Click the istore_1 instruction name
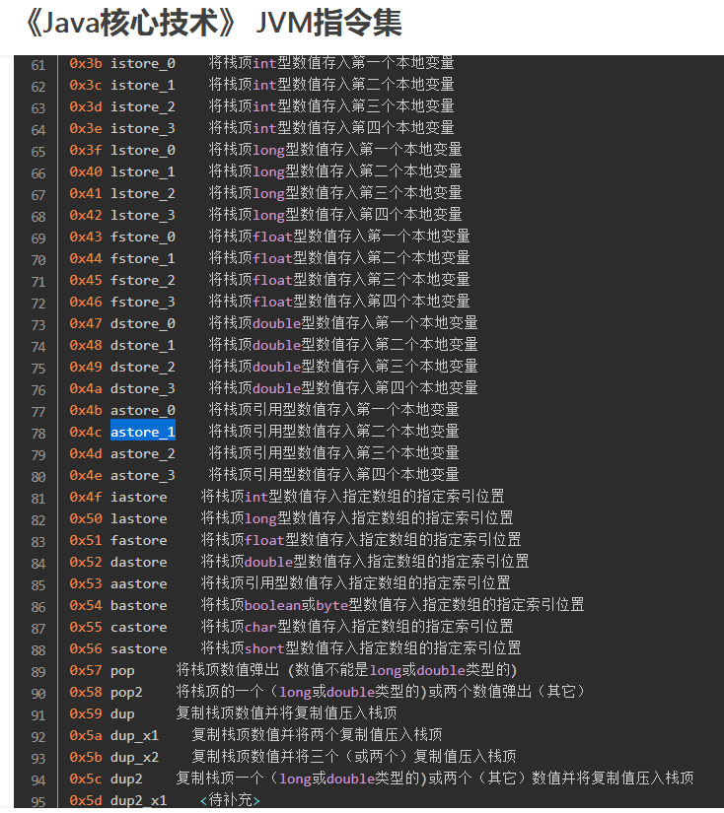The width and height of the screenshot is (724, 813). (x=143, y=86)
